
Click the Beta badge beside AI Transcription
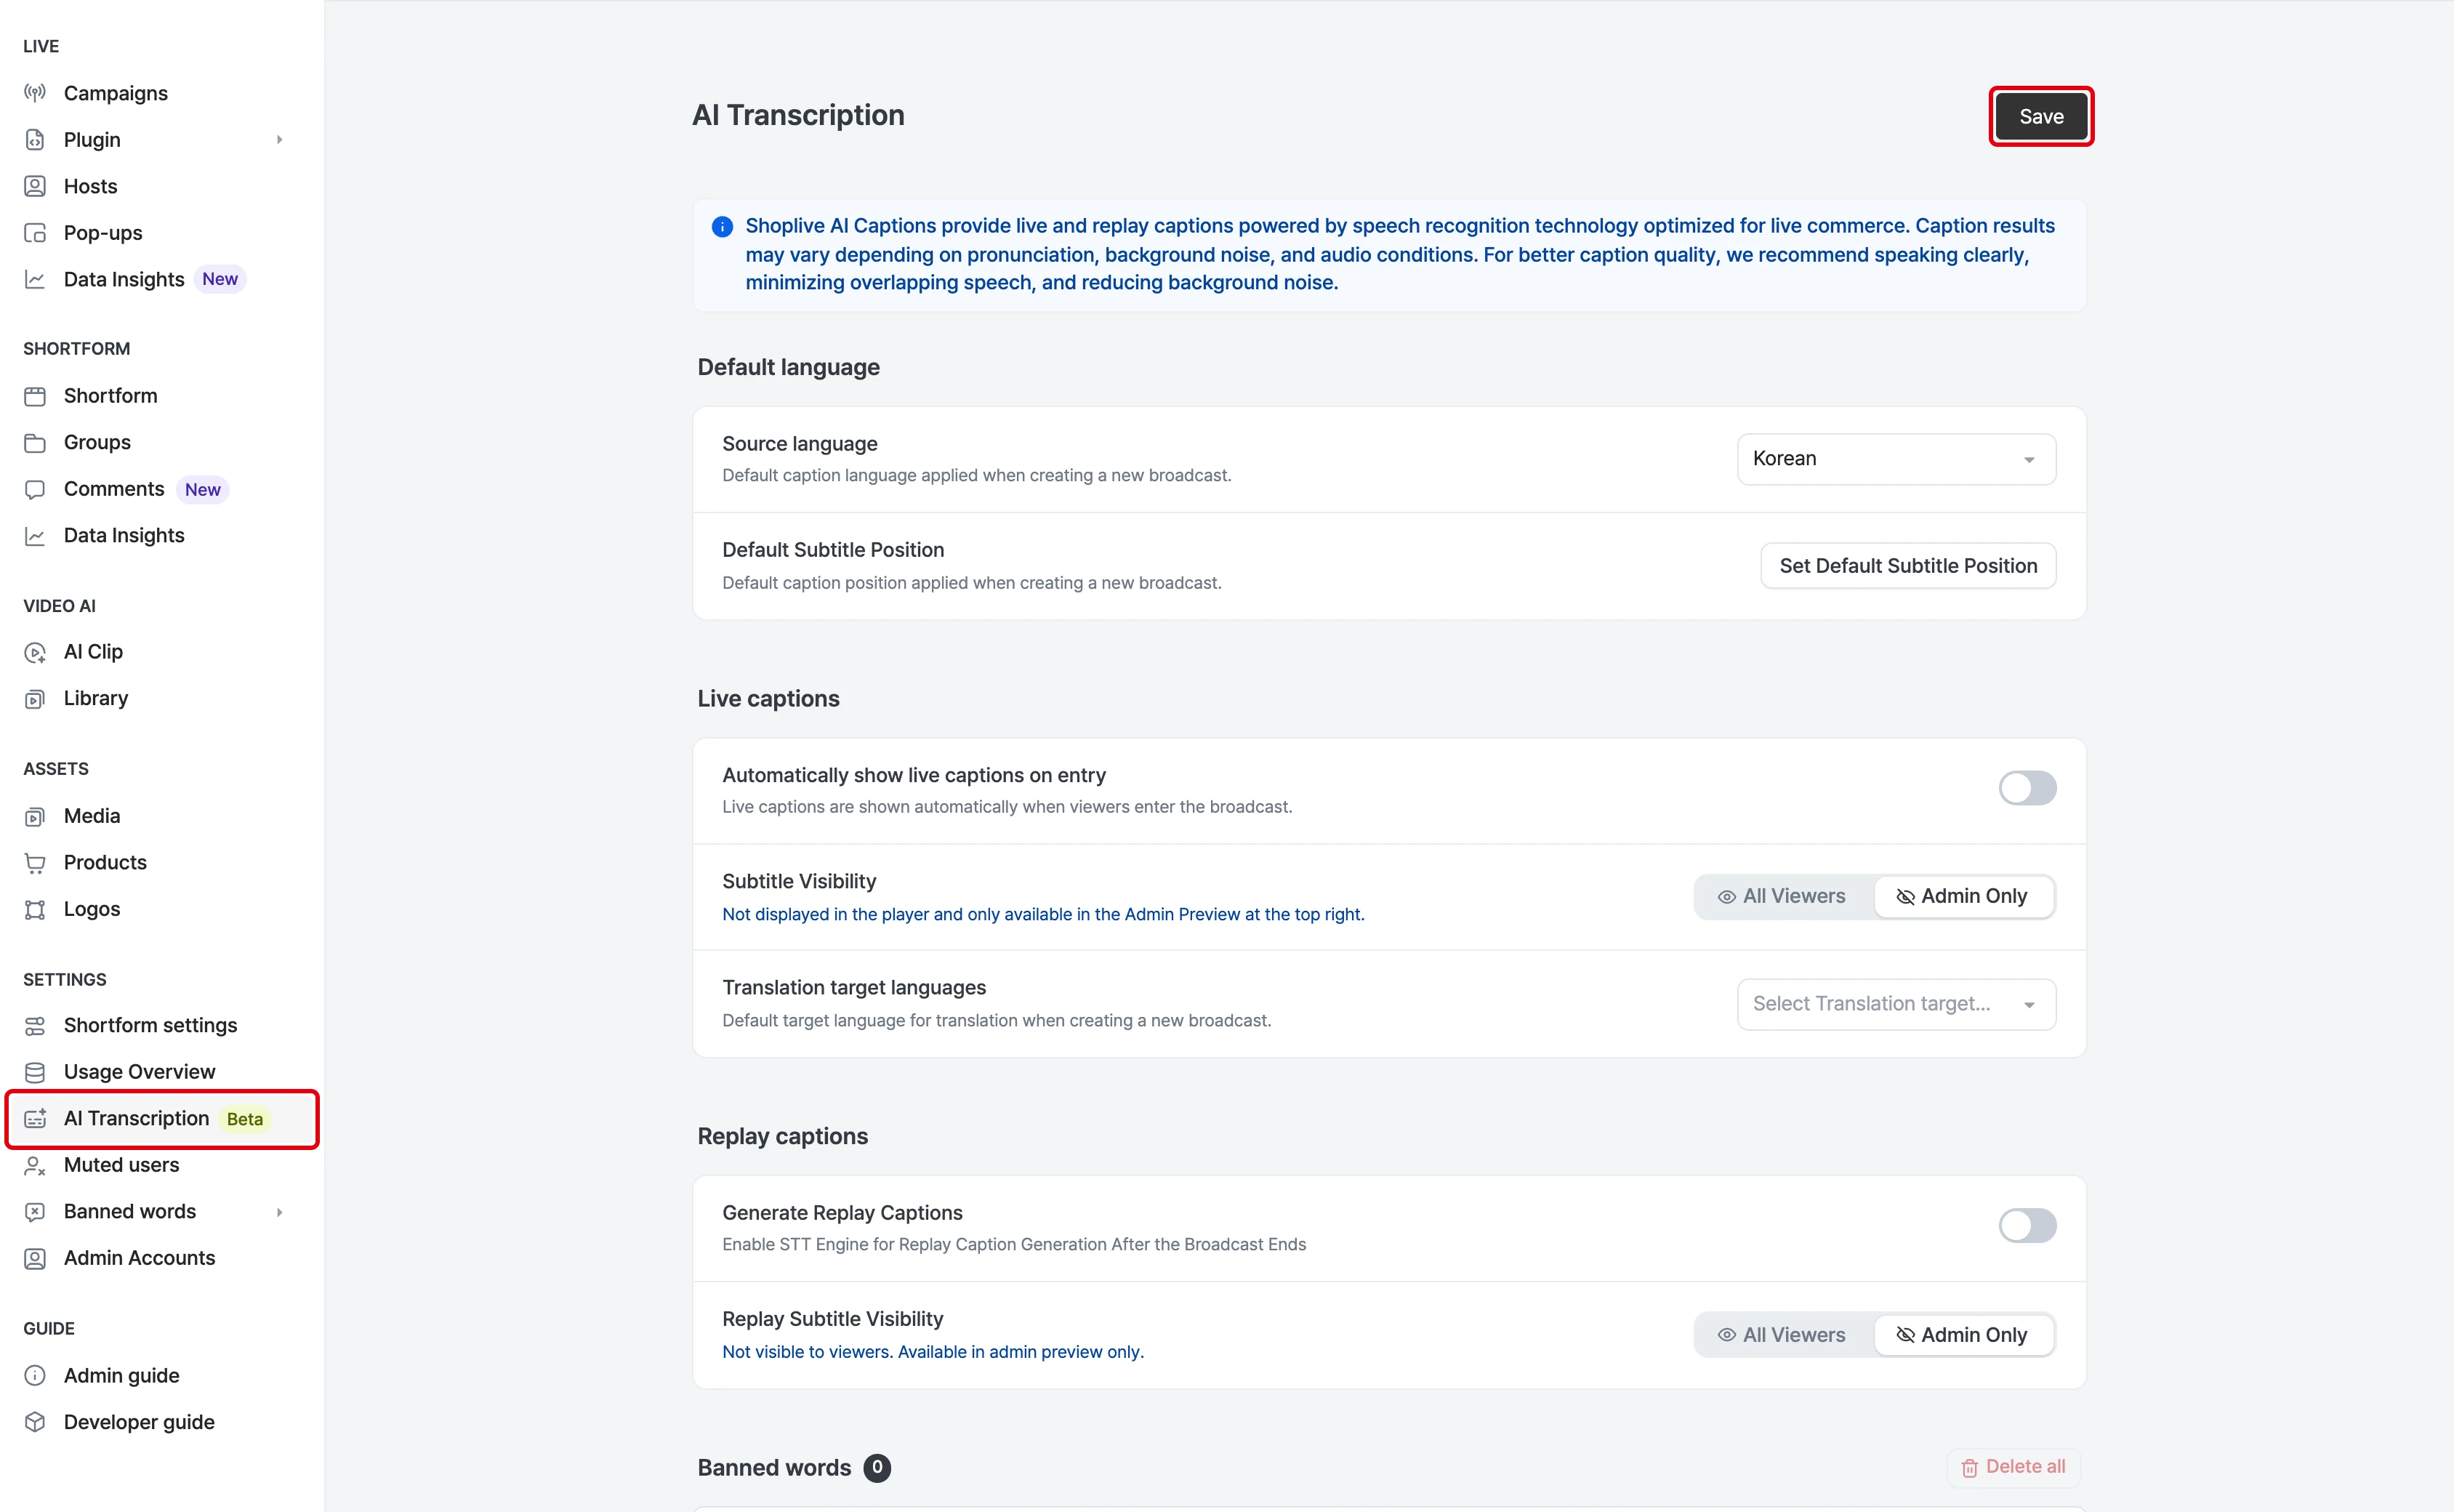(245, 1119)
